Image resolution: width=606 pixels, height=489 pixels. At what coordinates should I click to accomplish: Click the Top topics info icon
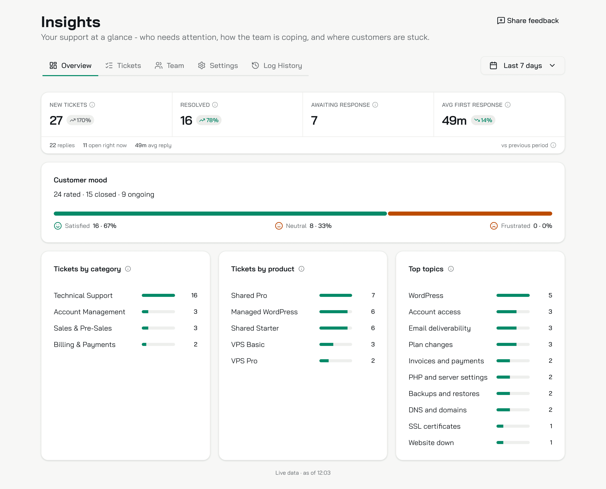pyautogui.click(x=451, y=269)
